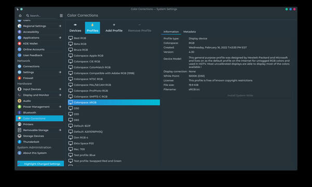This screenshot has height=187, width=312.
Task: Expand the Regional Settings arrow
Action: (x=60, y=26)
